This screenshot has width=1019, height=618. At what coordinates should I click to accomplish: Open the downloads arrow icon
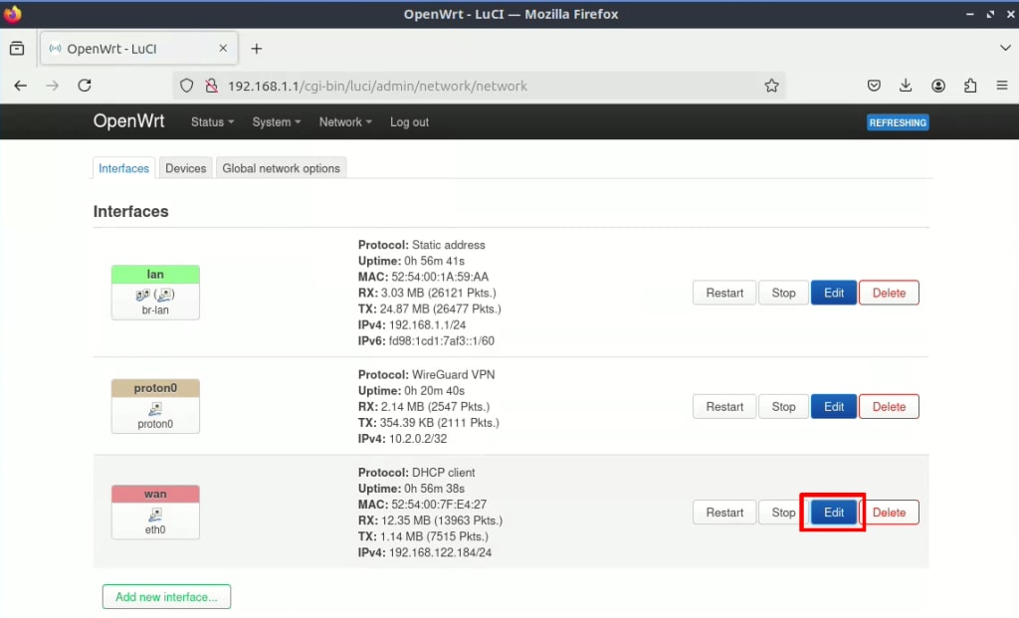(906, 86)
